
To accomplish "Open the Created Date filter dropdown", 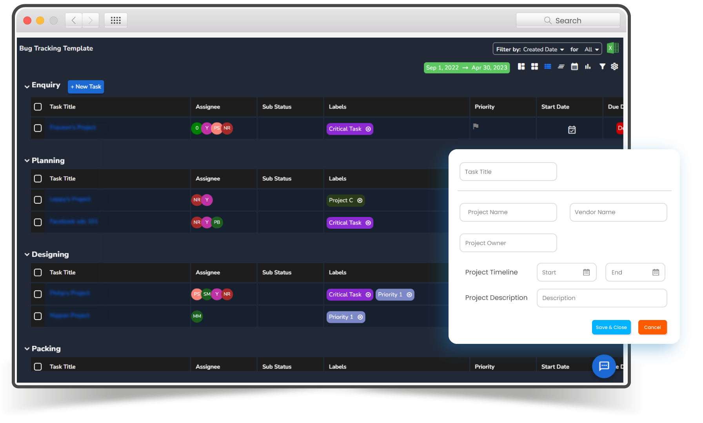I will click(x=543, y=49).
